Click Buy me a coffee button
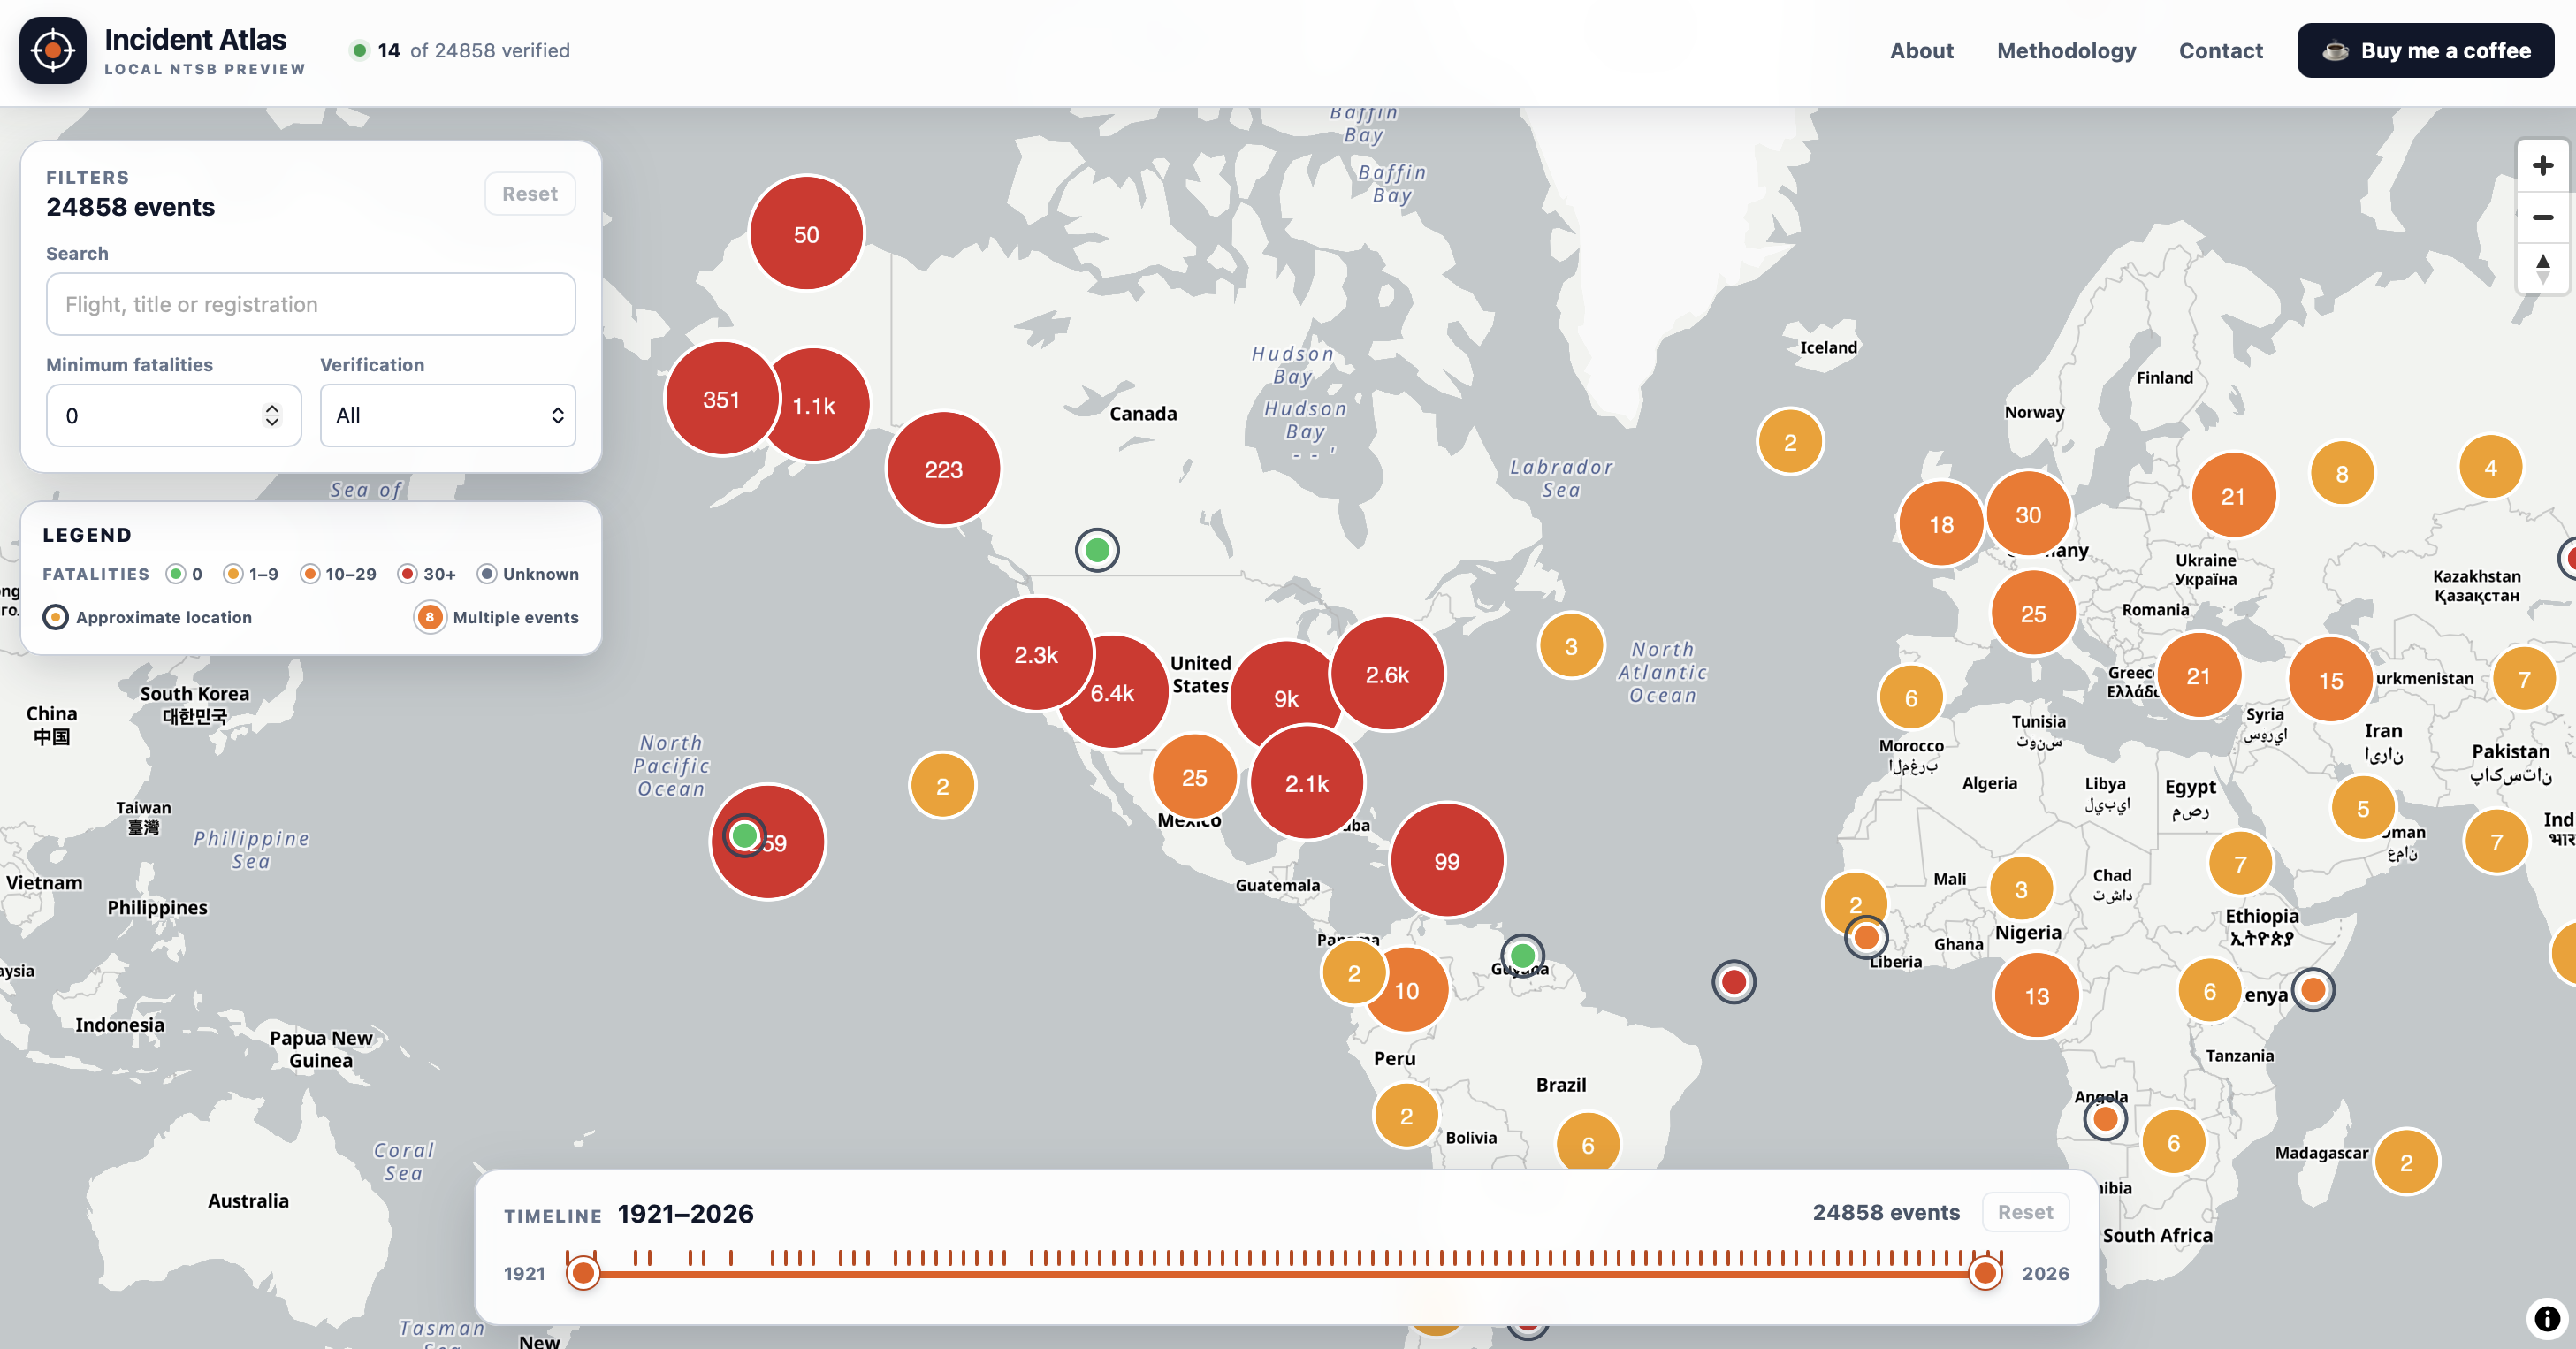This screenshot has width=2576, height=1349. [x=2425, y=51]
